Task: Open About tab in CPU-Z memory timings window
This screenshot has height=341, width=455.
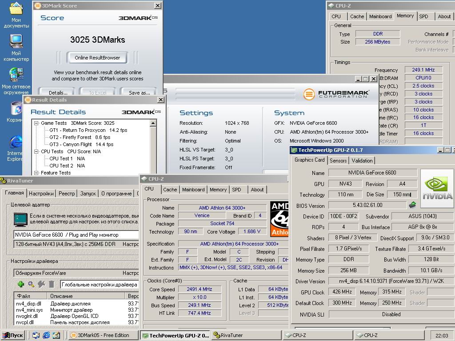Action: click(444, 16)
